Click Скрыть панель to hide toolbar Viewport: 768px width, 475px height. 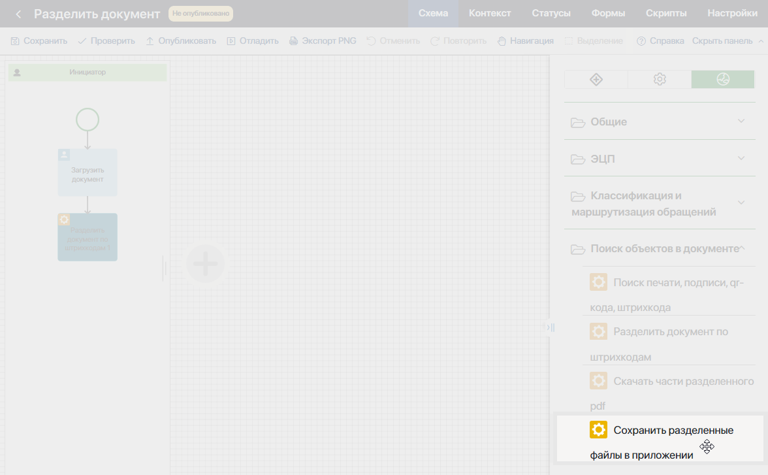tap(722, 41)
